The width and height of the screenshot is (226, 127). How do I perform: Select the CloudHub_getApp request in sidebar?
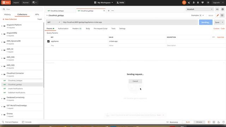[x=22, y=85]
